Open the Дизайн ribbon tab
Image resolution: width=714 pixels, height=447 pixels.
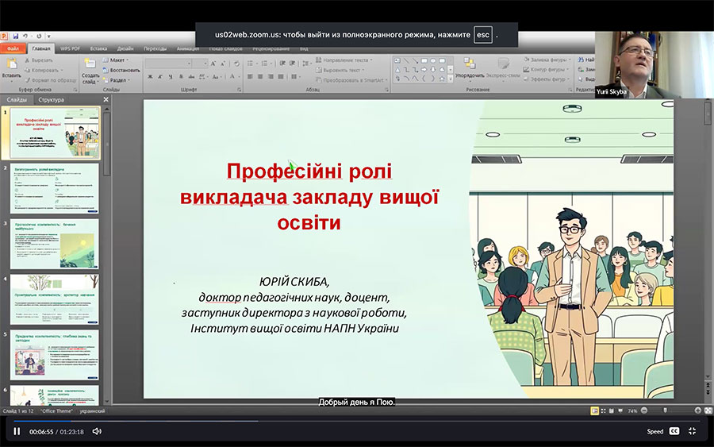click(125, 48)
